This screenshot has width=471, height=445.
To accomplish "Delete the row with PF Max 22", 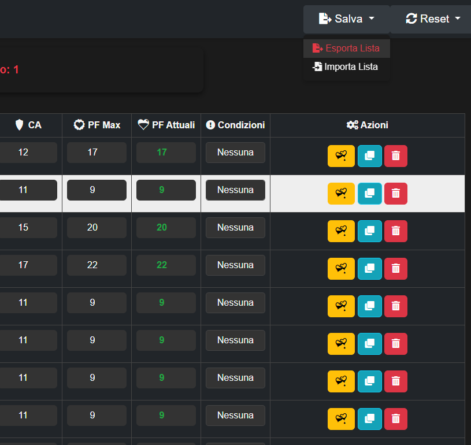I will coord(395,269).
